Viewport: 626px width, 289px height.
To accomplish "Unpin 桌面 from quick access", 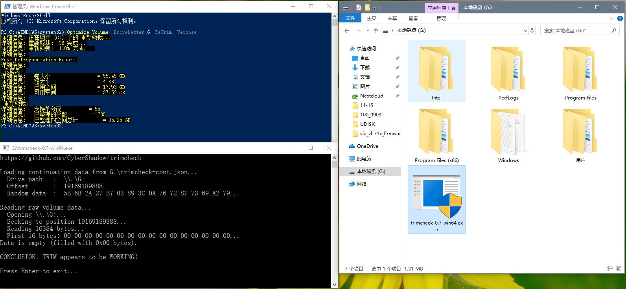I will [397, 58].
